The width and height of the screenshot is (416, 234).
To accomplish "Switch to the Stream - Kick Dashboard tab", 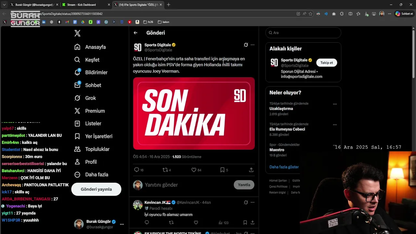I will coord(83,5).
